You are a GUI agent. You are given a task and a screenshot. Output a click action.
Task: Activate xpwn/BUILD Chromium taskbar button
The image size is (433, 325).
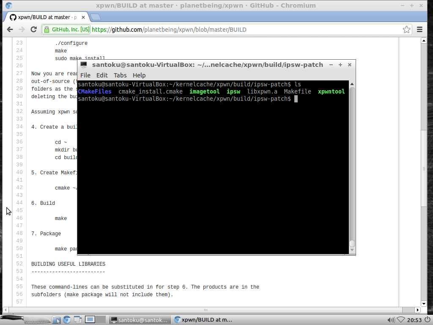click(x=204, y=320)
